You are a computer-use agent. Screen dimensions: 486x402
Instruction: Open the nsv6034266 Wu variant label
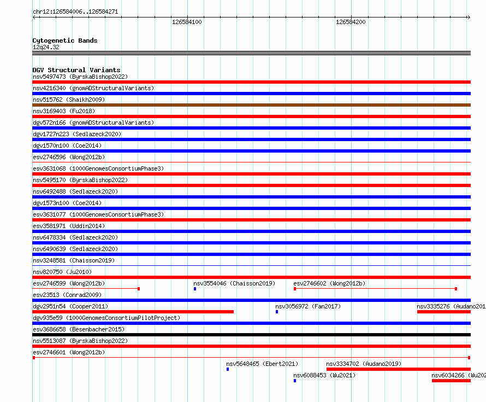[459, 375]
